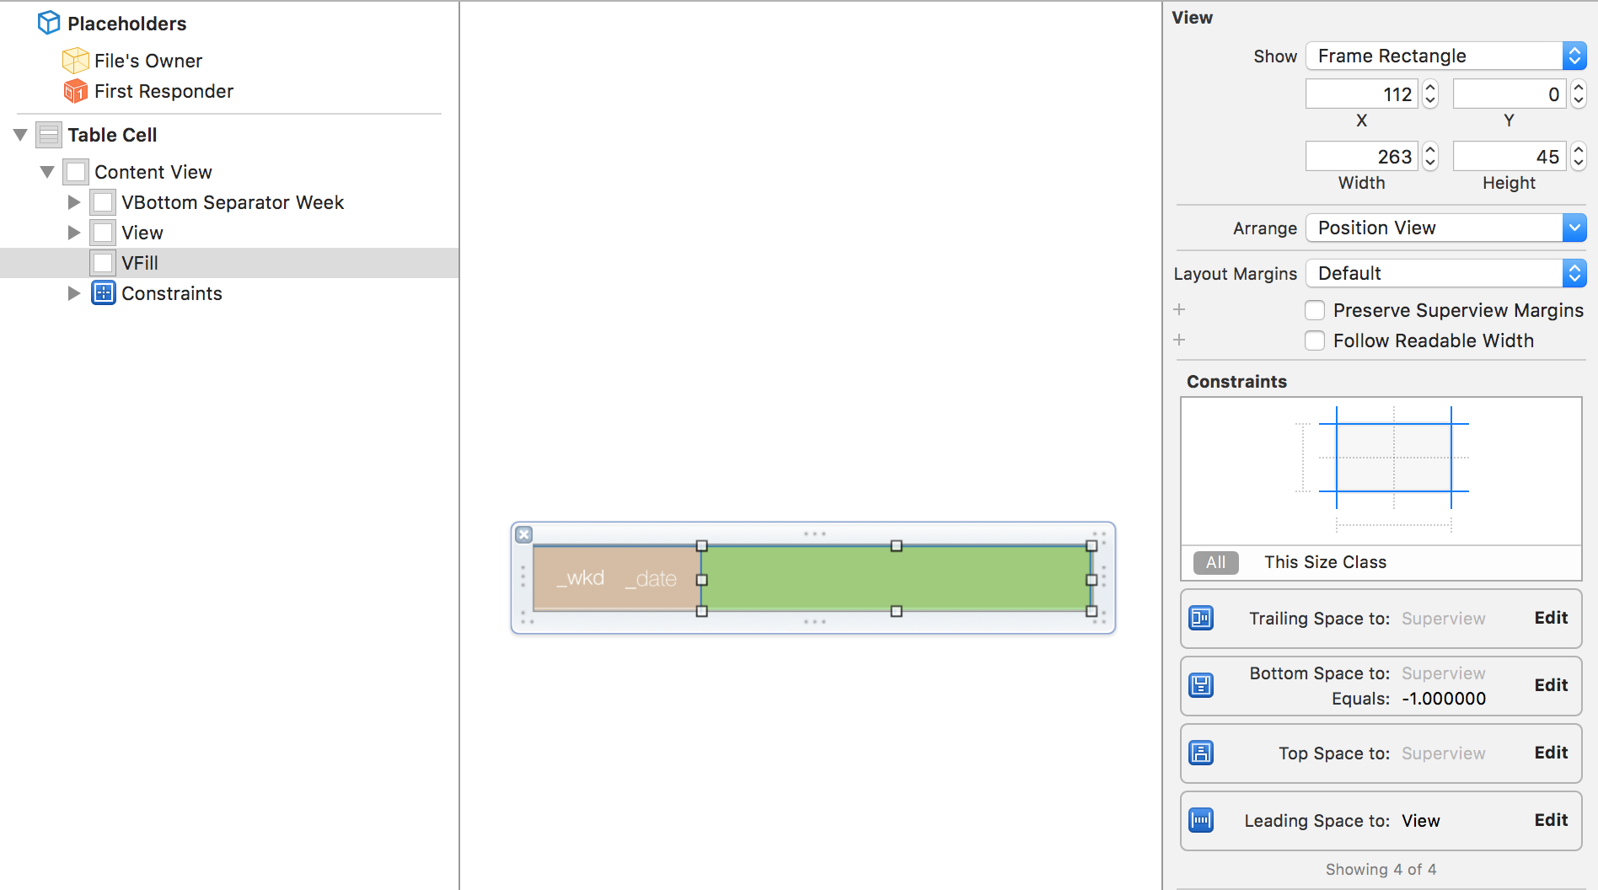
Task: Click the Width input field
Action: (x=1361, y=157)
